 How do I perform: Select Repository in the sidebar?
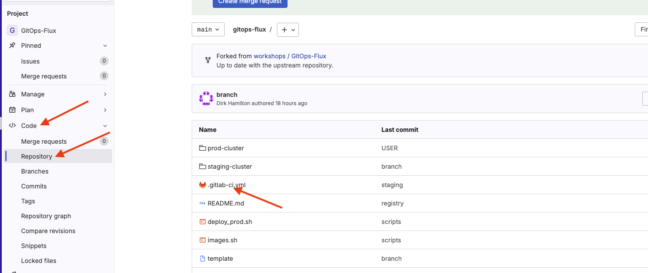click(x=58, y=156)
